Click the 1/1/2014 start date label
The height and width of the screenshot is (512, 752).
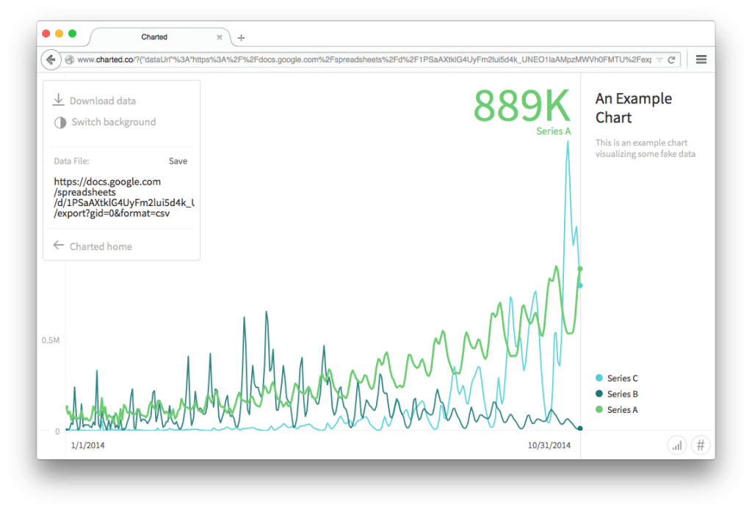tap(88, 445)
